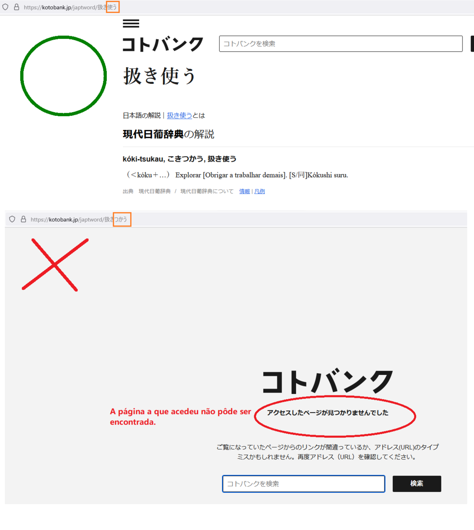Click the 検索 button
This screenshot has height=530, width=474.
(417, 484)
